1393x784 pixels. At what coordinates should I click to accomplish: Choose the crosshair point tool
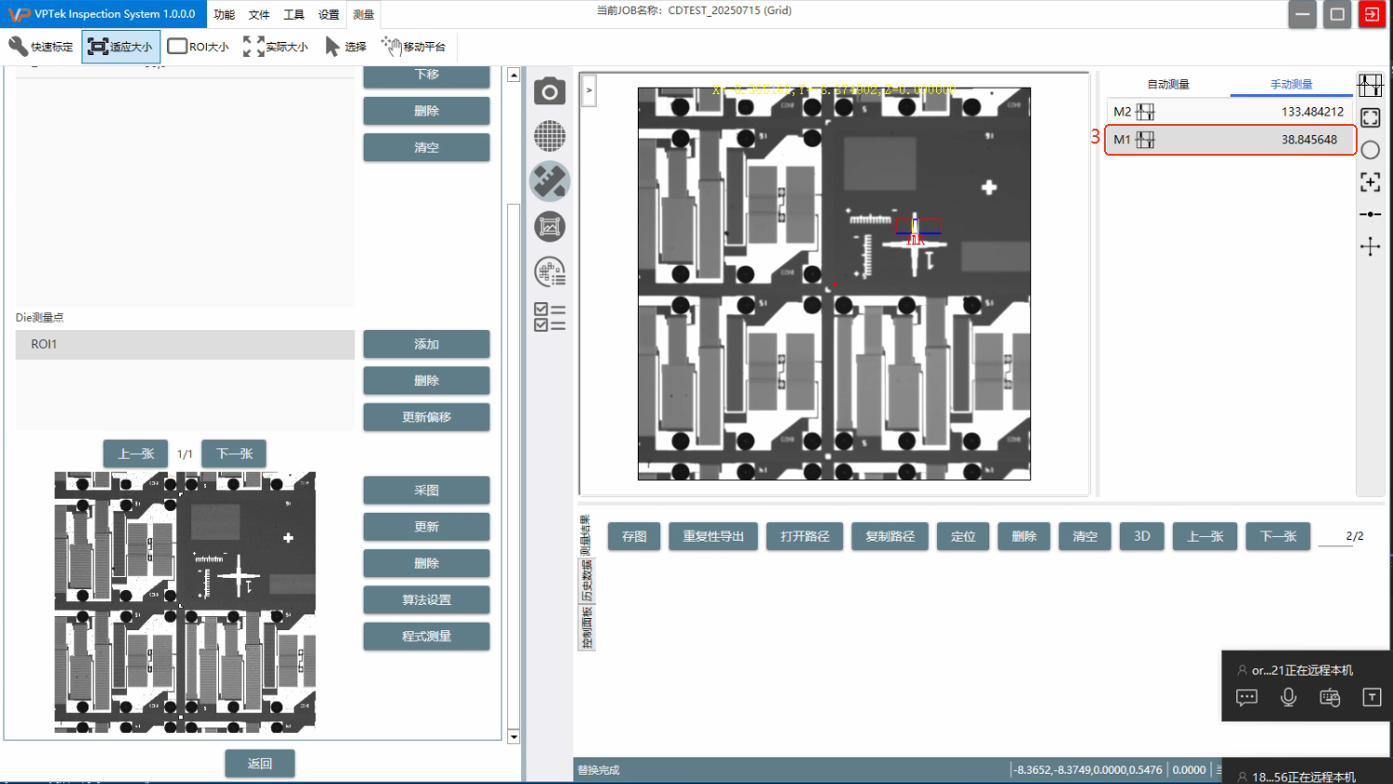point(1370,247)
